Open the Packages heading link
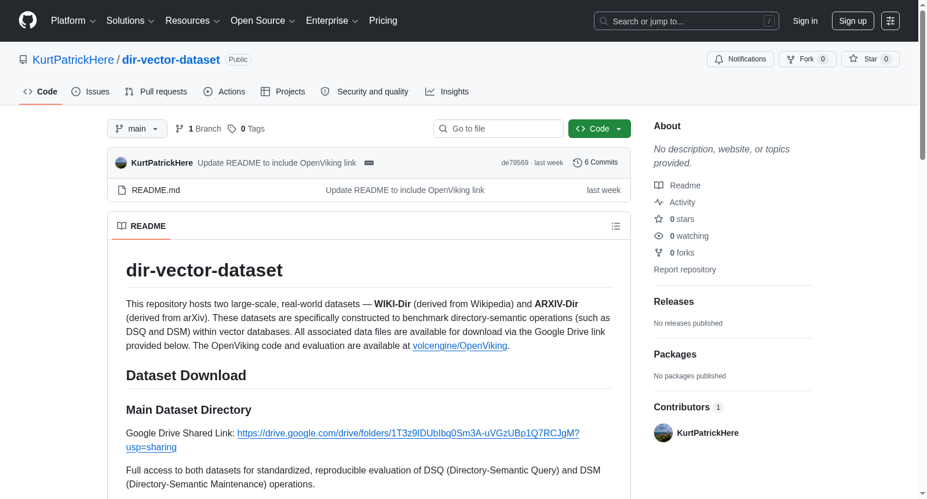 (675, 354)
